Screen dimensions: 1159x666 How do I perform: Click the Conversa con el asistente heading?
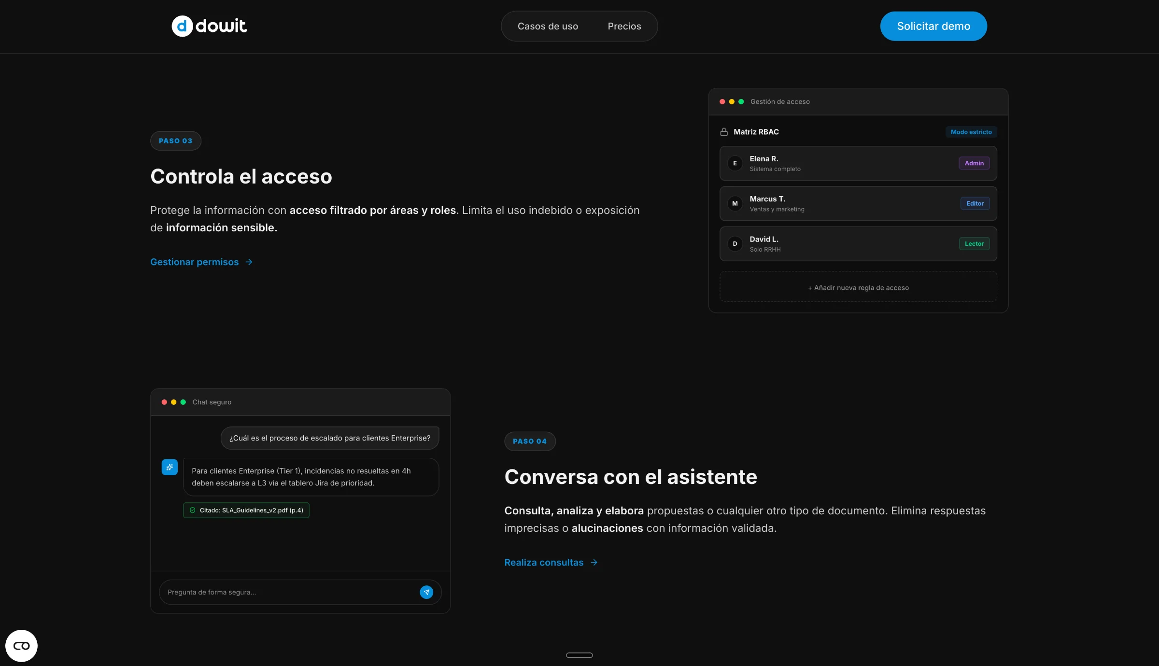point(631,477)
